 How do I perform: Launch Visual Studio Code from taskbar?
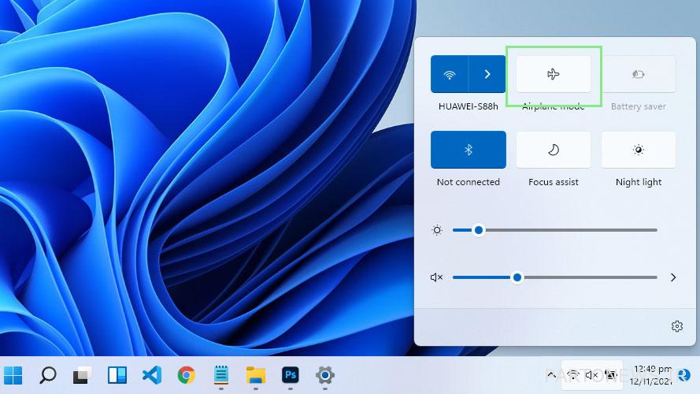(151, 375)
